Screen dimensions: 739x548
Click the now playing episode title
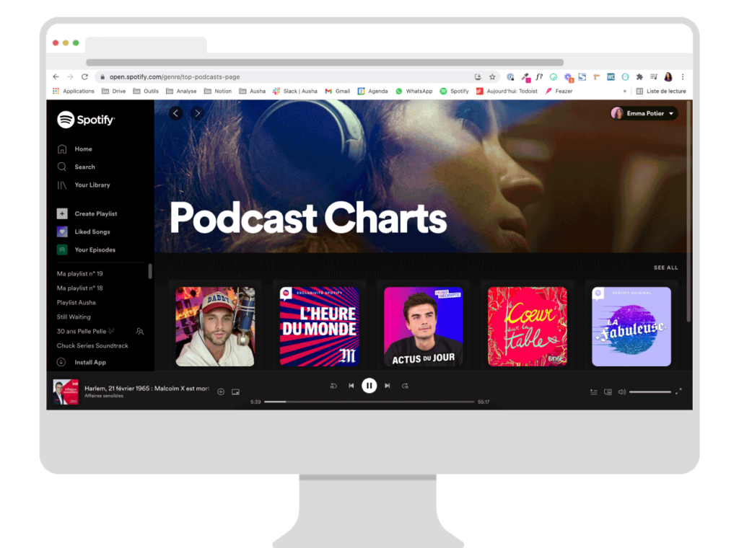pos(147,389)
